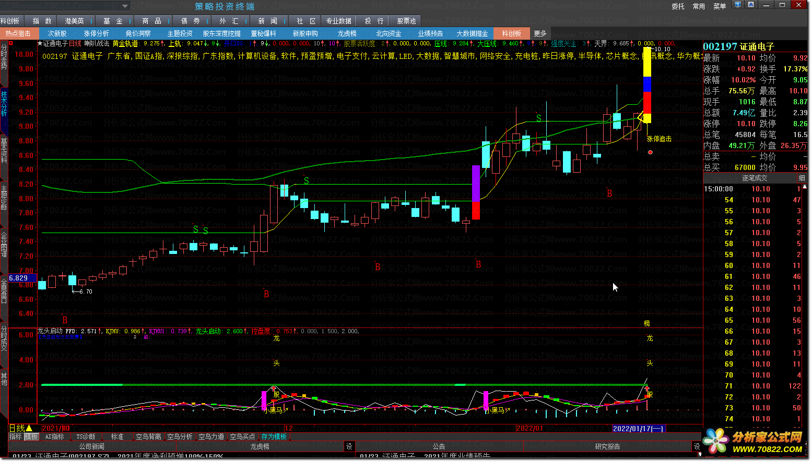Switch to the 次新股 tab
Viewport: 812px width, 462px height.
(x=57, y=33)
